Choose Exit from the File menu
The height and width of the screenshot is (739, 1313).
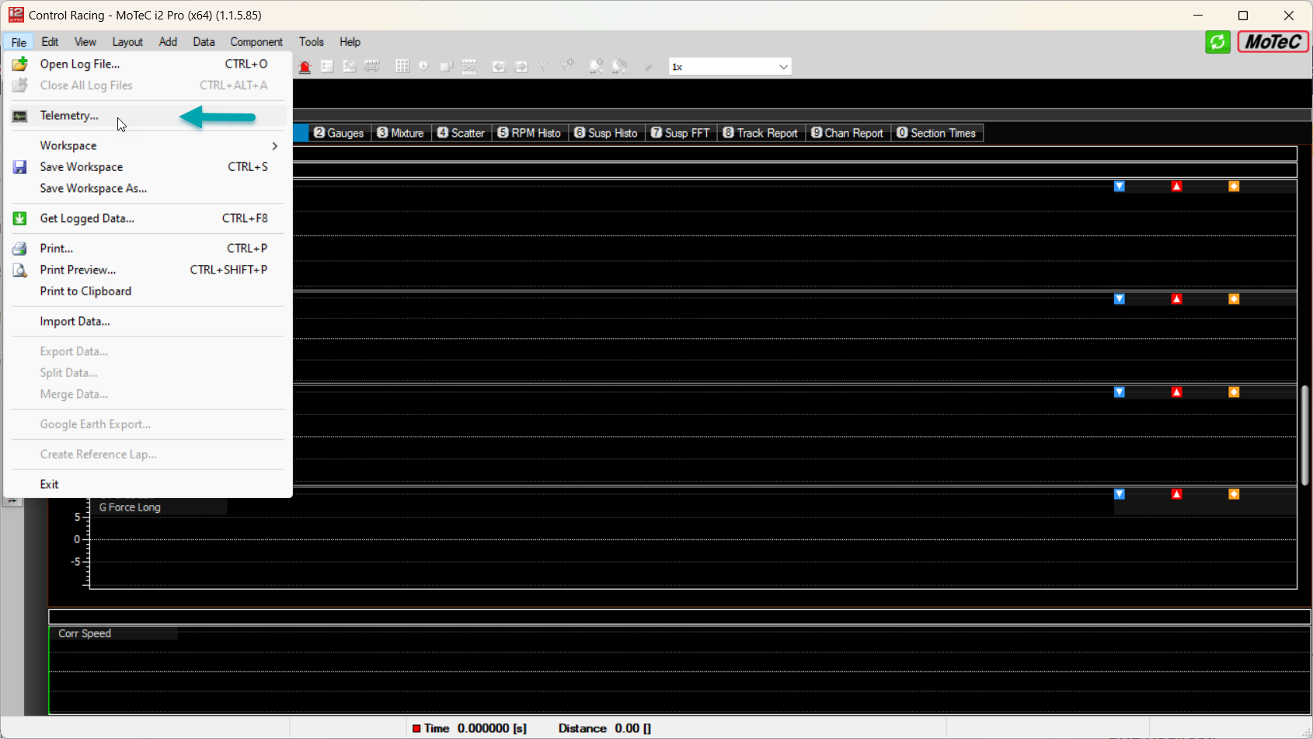tap(148, 485)
